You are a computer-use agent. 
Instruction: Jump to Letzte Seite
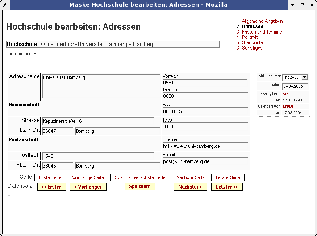tap(228, 177)
